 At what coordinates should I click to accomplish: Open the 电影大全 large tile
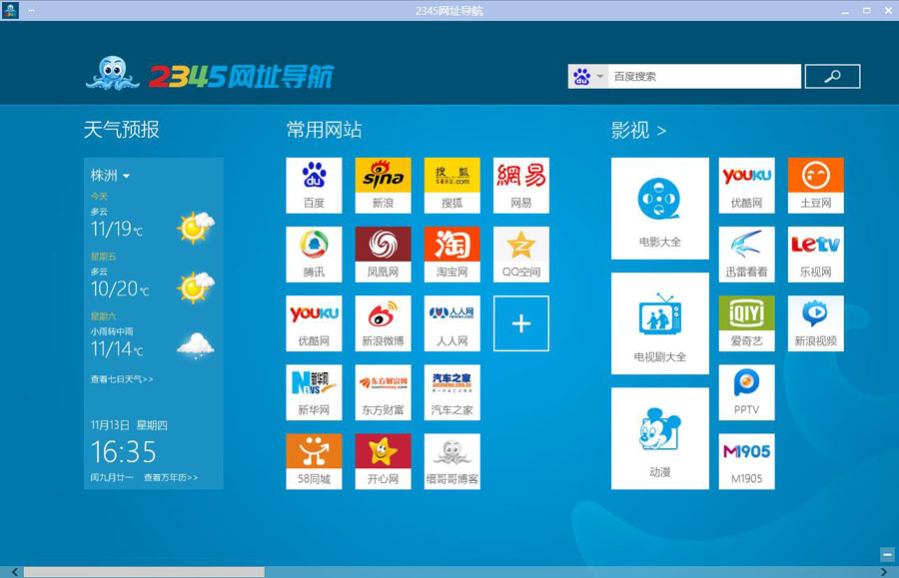pyautogui.click(x=660, y=209)
